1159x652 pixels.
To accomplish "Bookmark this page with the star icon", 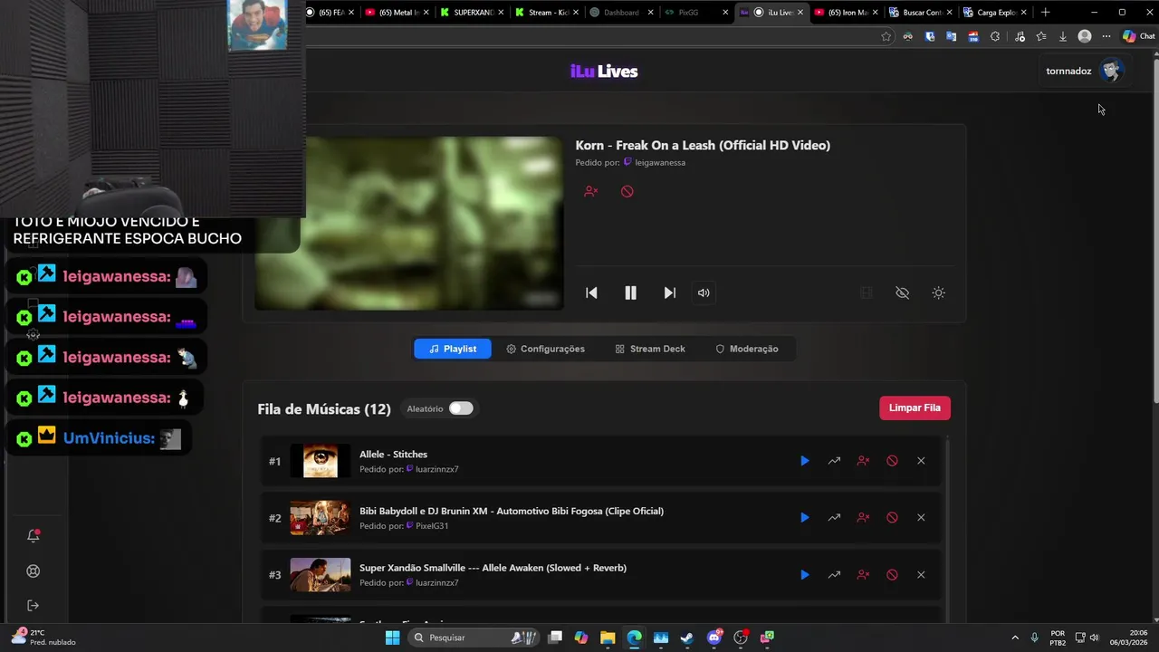I will pyautogui.click(x=886, y=36).
